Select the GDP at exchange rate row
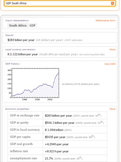 (57, 115)
